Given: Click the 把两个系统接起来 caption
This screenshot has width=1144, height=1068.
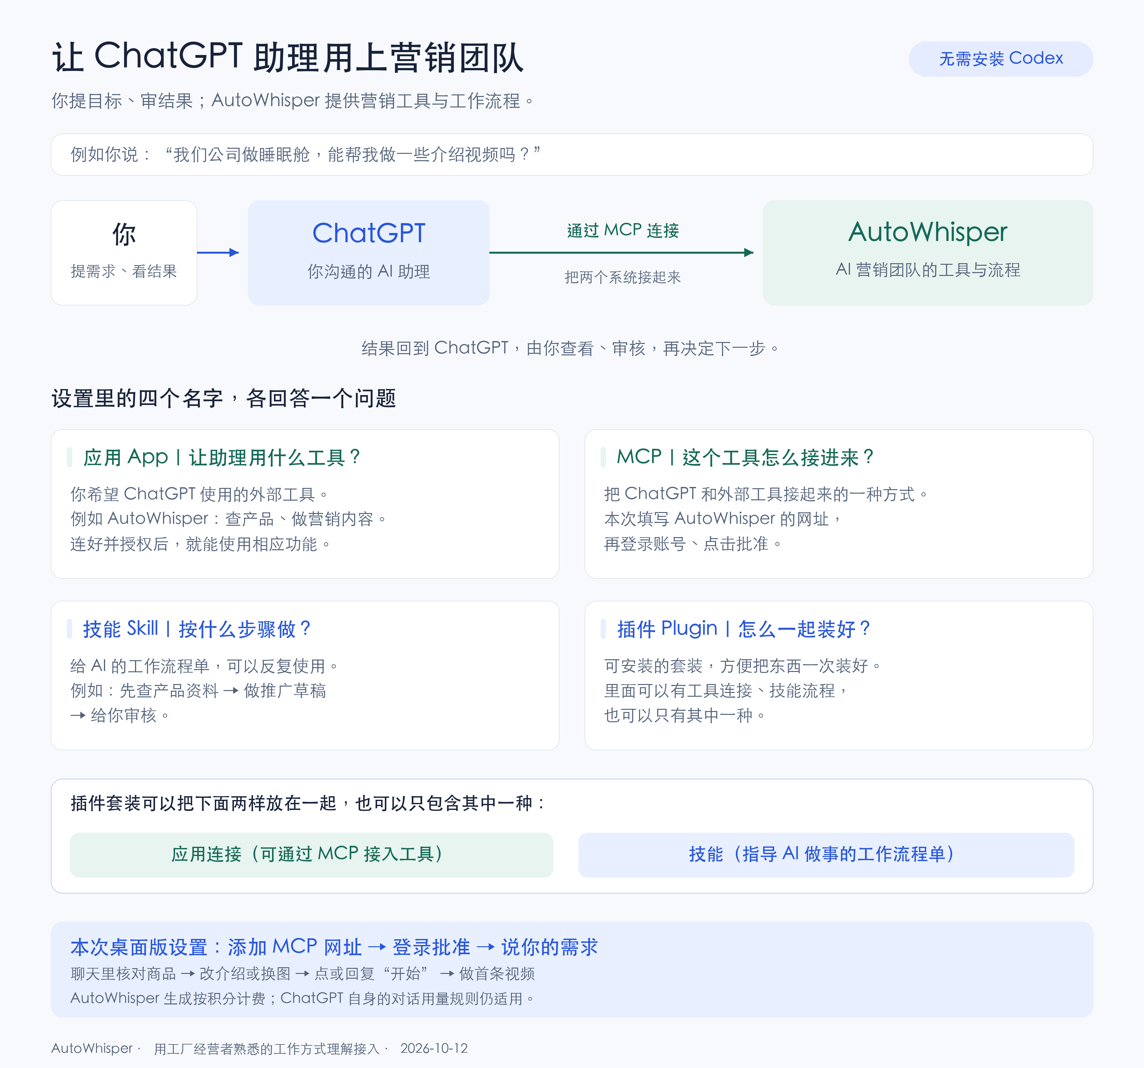Looking at the screenshot, I should tap(623, 277).
